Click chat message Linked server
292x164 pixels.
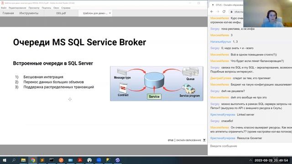click(x=245, y=114)
